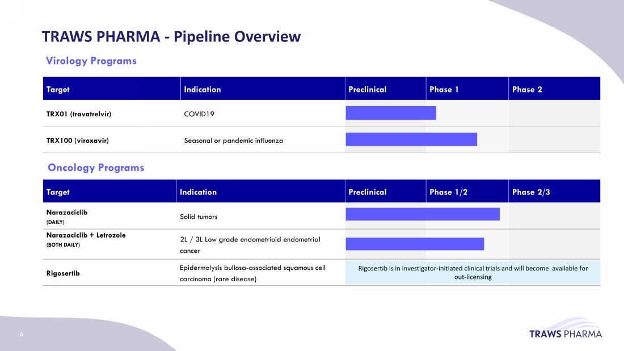
Task: Click the slide title Pipeline Overview
Action: (x=171, y=37)
